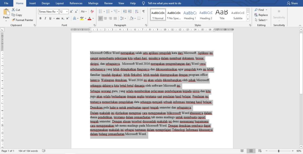Toggle bold formatting
This screenshot has height=154, width=303.
point(40,19)
